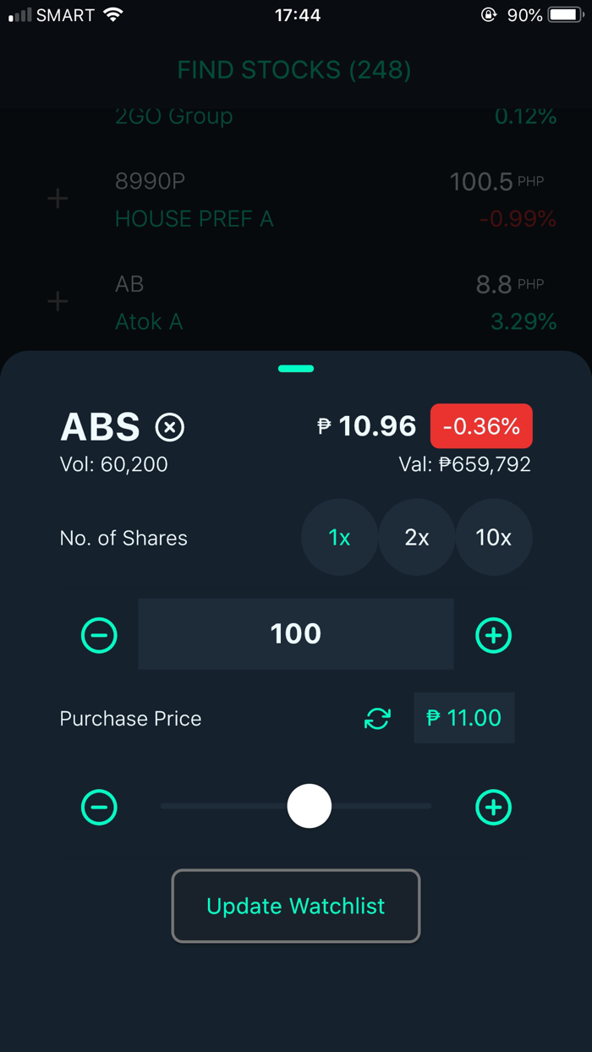This screenshot has height=1052, width=592.
Task: Tap the Update Watchlist button
Action: 296,906
